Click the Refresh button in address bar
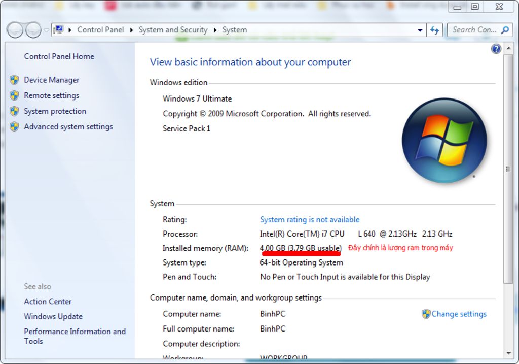The height and width of the screenshot is (364, 519). tap(434, 30)
